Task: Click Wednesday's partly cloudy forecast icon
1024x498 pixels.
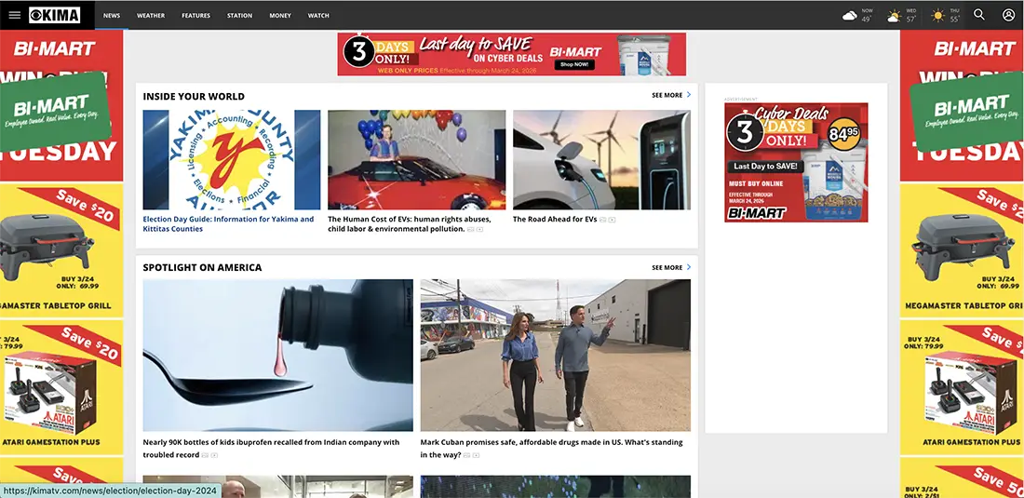Action: [894, 16]
